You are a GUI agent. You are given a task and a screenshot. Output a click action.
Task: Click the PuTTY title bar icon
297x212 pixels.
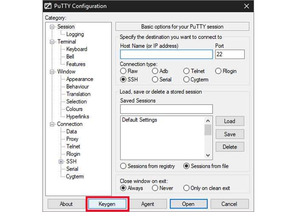[x=48, y=6]
